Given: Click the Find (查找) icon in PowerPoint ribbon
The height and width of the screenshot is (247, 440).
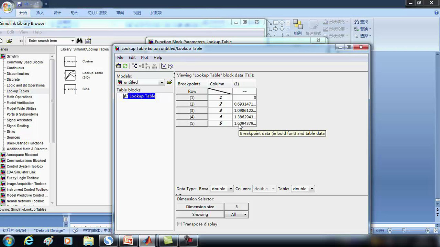Looking at the screenshot, I should [356, 22].
